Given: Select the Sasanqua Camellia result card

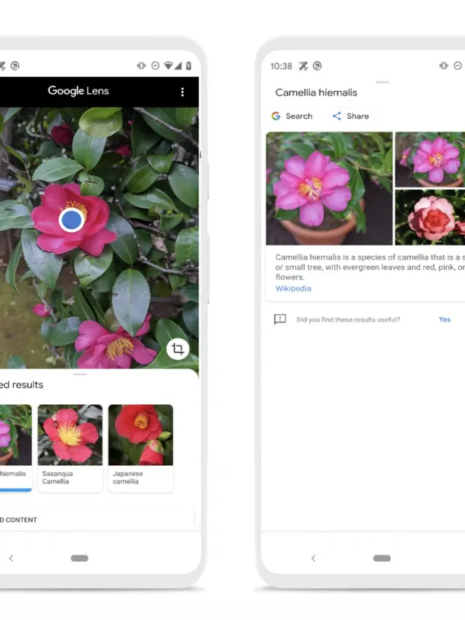Looking at the screenshot, I should point(70,447).
